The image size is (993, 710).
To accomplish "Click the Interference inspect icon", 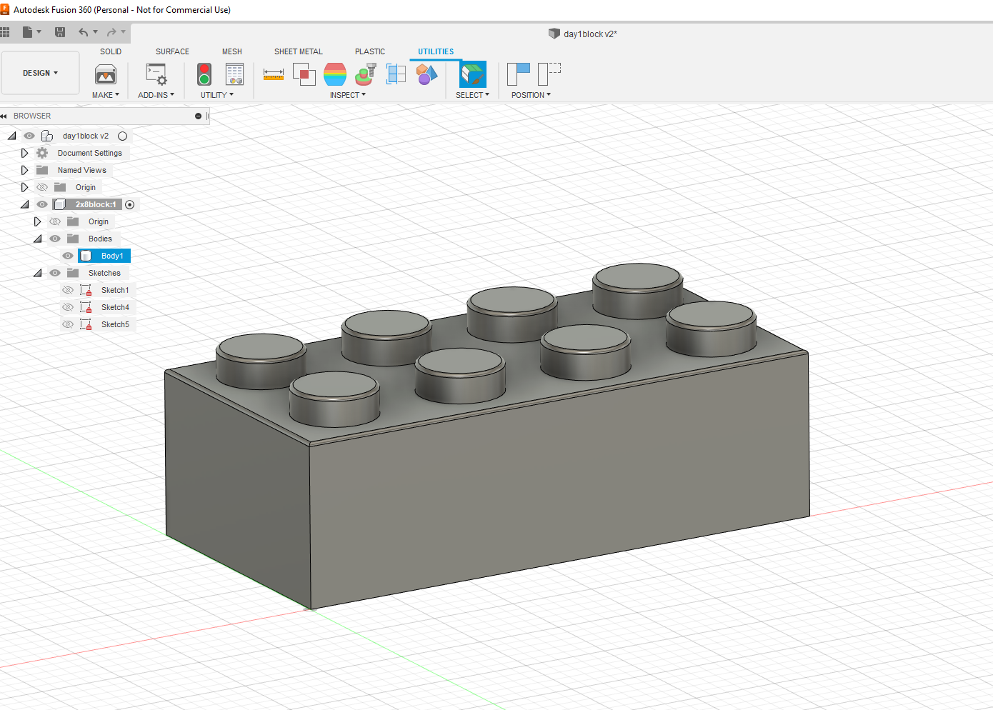I will click(304, 74).
